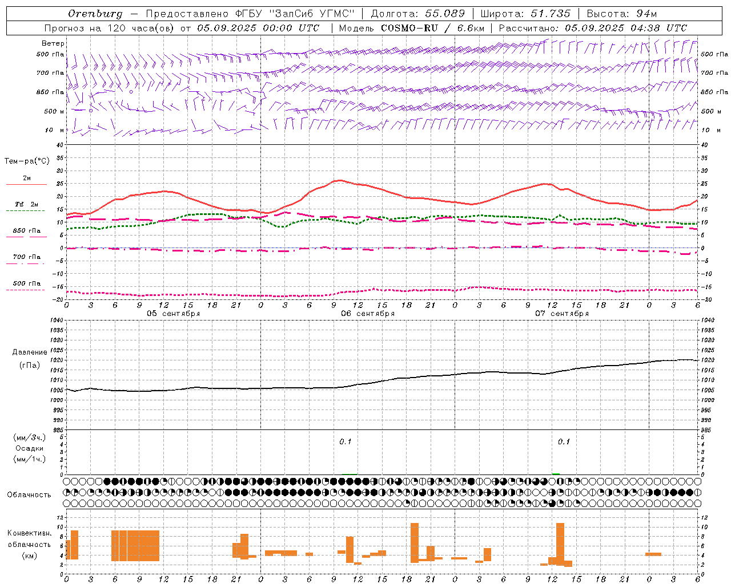Click the 'Тем-ра(°C)' temperature panel label
Viewport: 731px width, 584px height.
tap(27, 161)
